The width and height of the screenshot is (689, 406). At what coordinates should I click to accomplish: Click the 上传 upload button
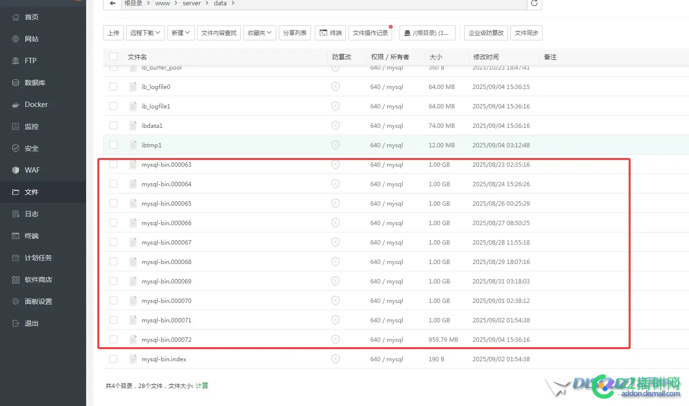tap(113, 33)
